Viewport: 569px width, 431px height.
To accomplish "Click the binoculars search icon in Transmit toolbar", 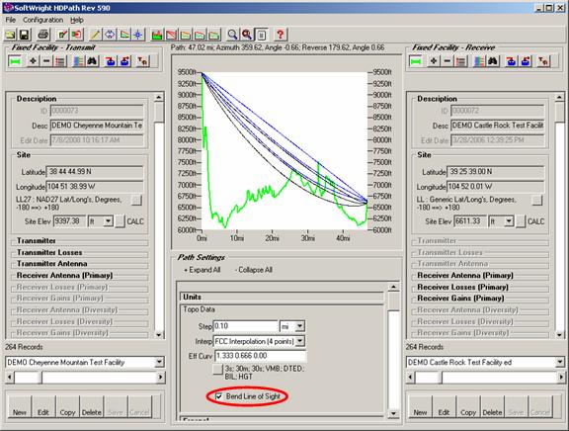I will [93, 61].
